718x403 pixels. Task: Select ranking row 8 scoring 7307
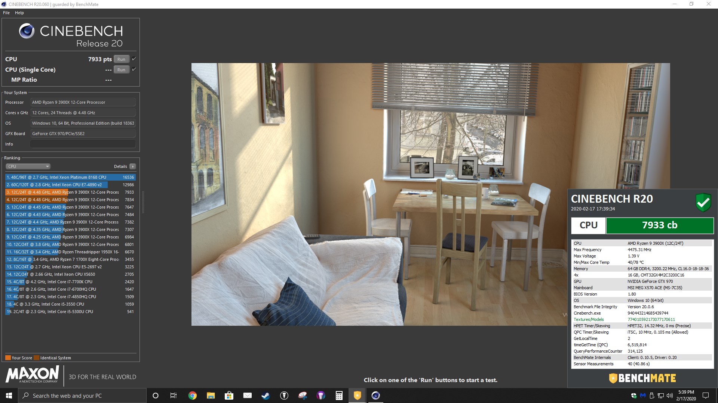(70, 229)
